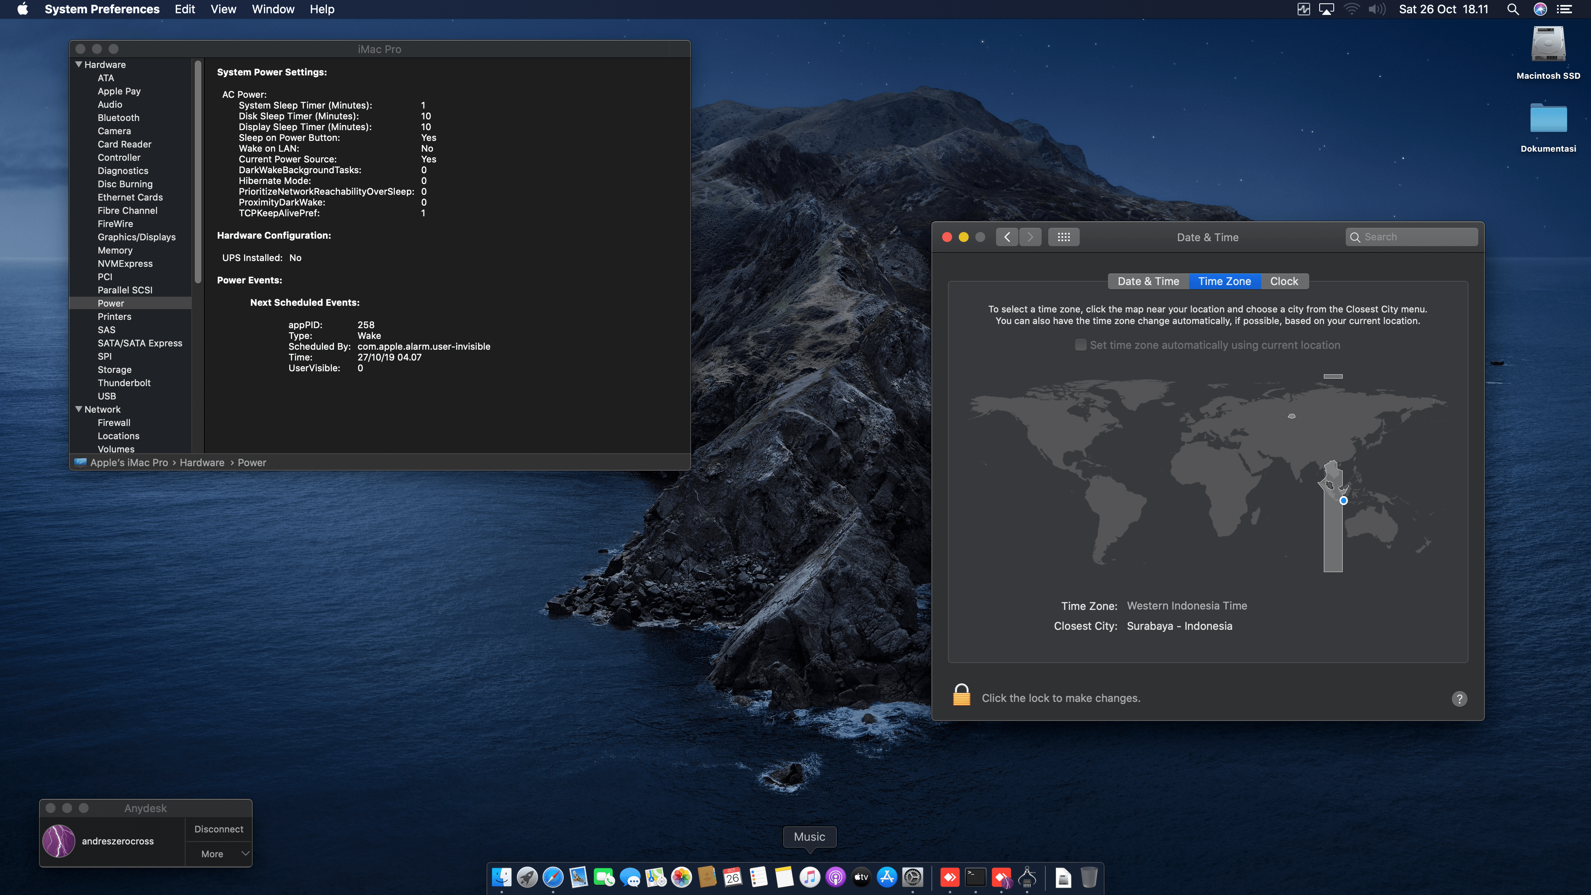Collapse the Network tree section
Viewport: 1591px width, 895px height.
(x=78, y=409)
